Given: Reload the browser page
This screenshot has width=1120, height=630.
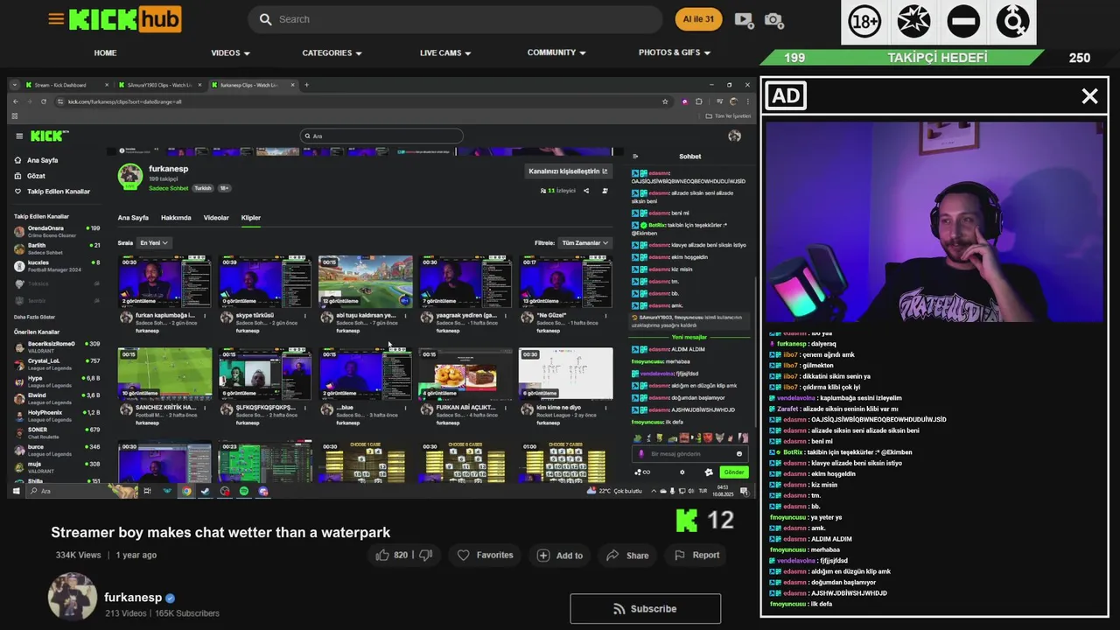Looking at the screenshot, I should (44, 101).
